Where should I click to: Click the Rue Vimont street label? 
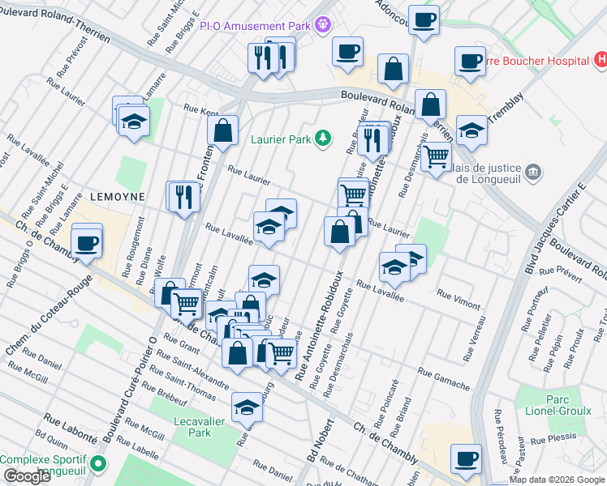point(458,300)
